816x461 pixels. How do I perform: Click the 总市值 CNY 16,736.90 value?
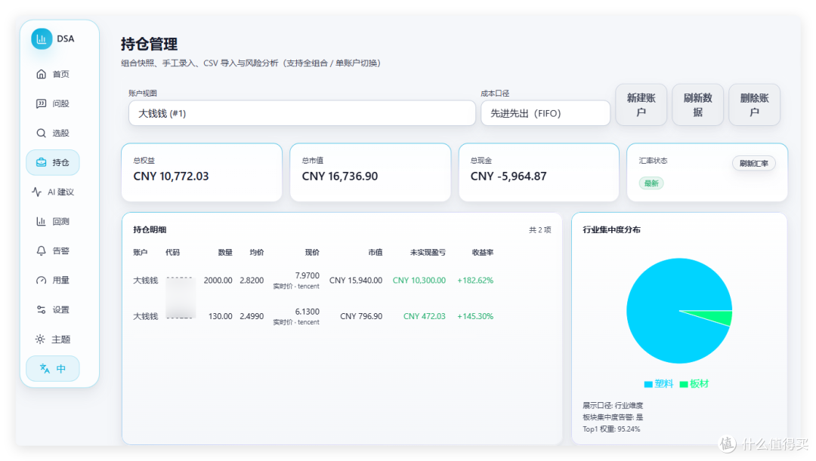click(x=340, y=177)
